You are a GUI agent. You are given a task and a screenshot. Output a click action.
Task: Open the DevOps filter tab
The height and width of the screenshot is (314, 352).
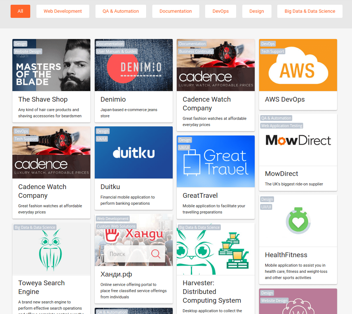coord(220,11)
